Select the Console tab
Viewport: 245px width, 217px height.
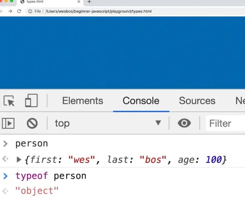(x=141, y=101)
